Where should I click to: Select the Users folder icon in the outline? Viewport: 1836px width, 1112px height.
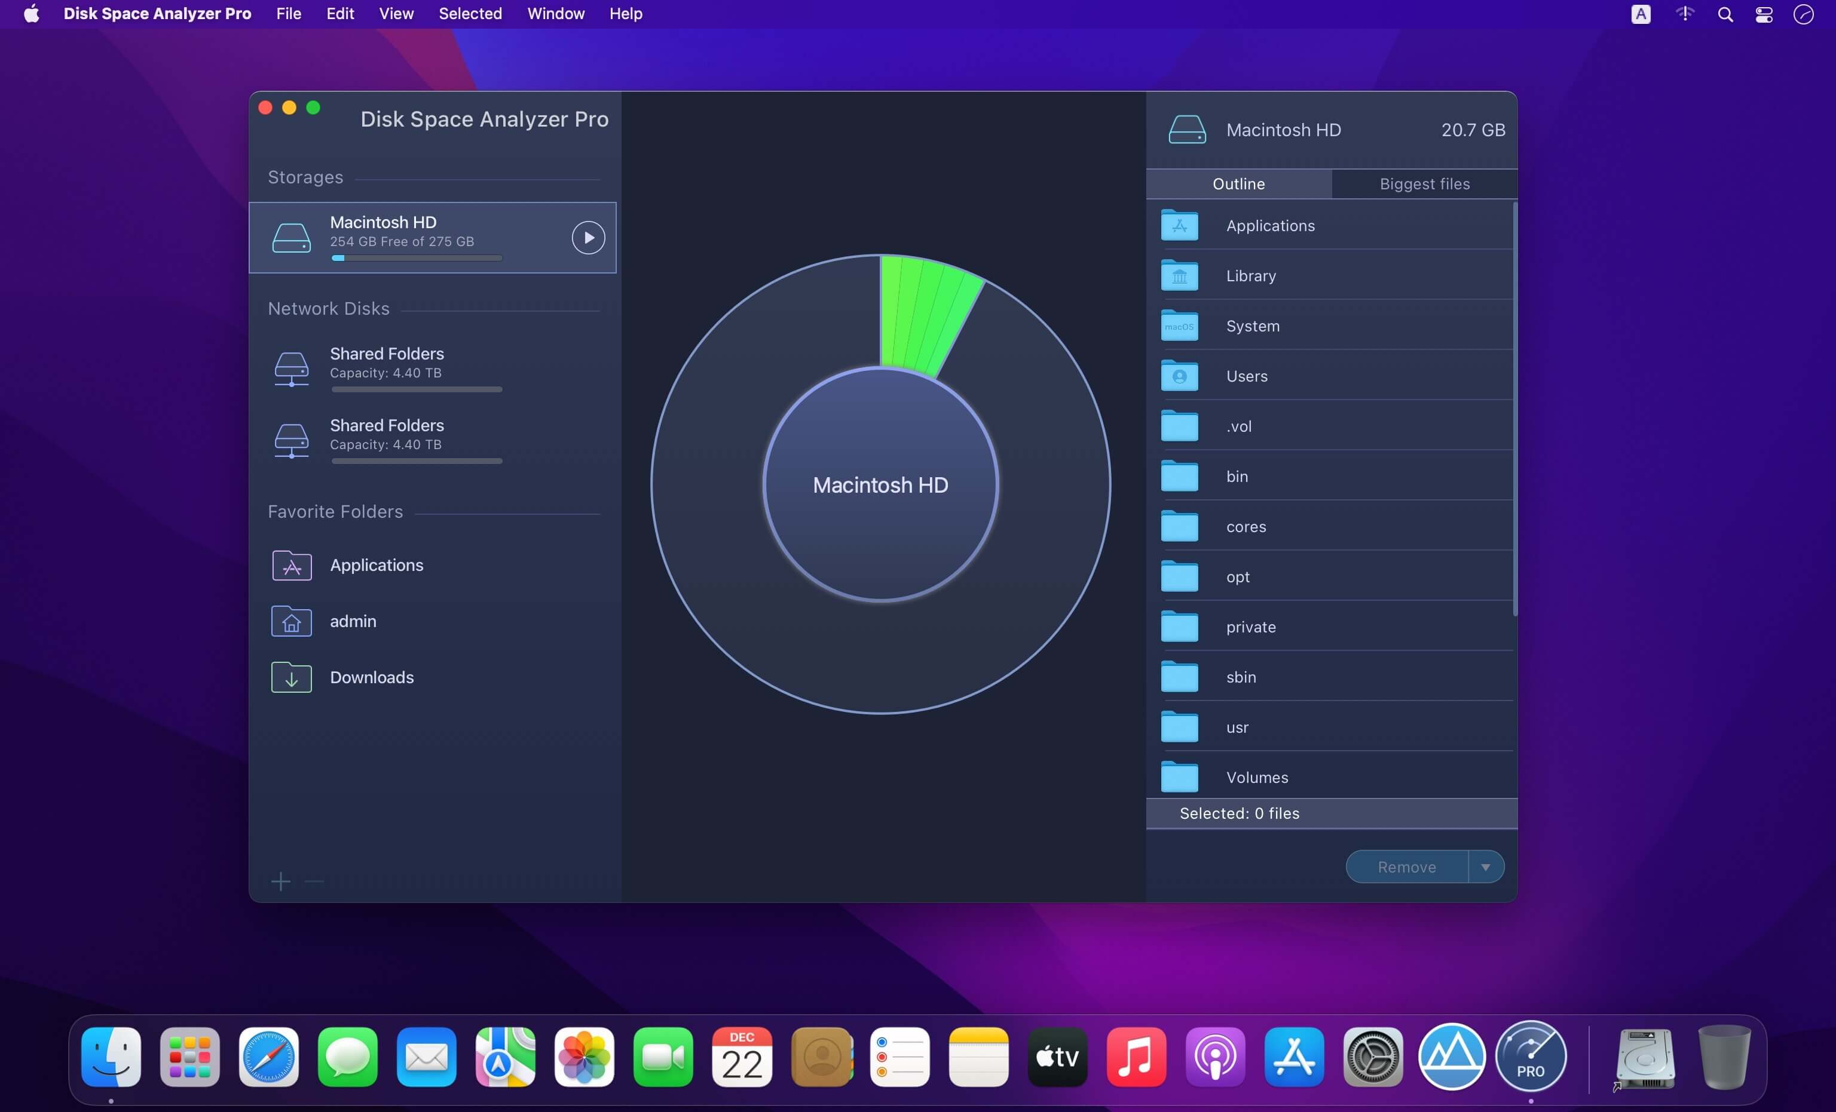coord(1180,376)
